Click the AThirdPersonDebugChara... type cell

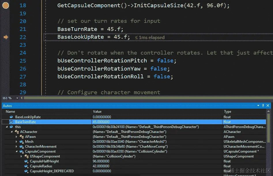pyautogui.click(x=245, y=127)
